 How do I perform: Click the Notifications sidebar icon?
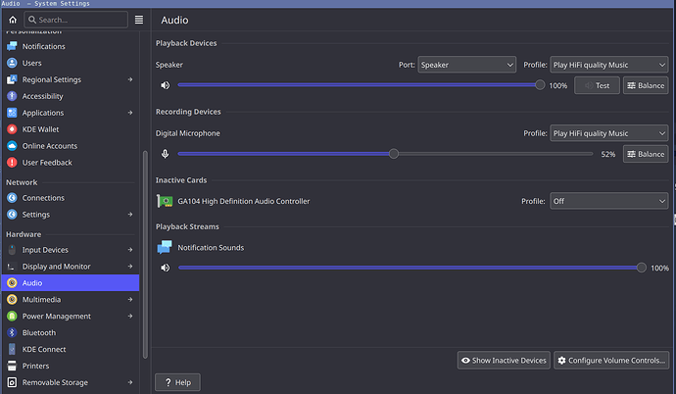pyautogui.click(x=12, y=46)
